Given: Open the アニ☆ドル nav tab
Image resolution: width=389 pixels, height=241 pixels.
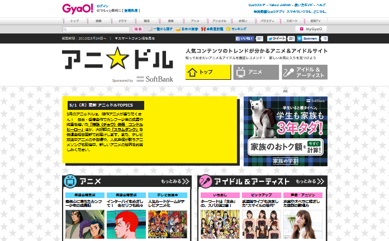Looking at the screenshot, I should (219, 21).
